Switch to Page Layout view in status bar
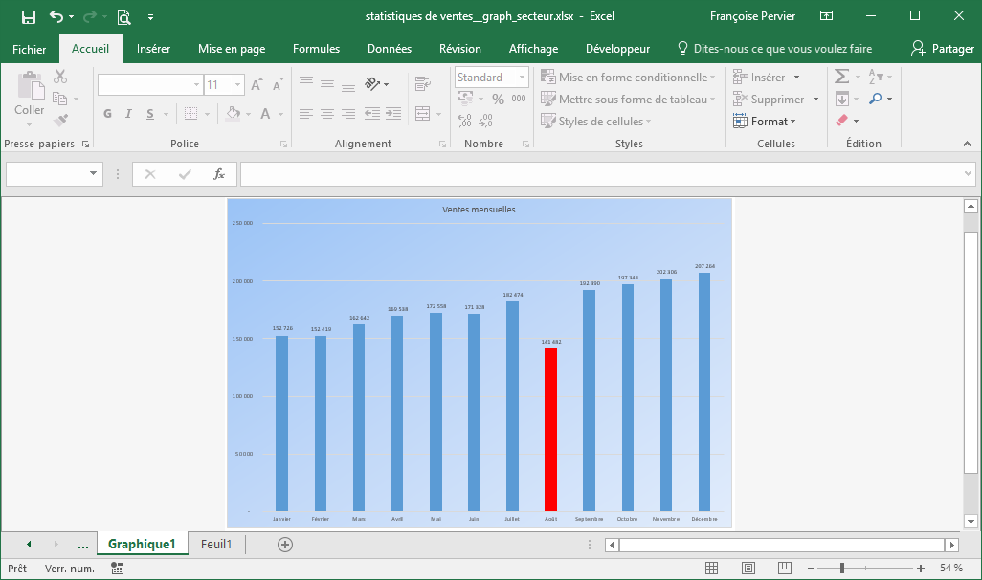 tap(748, 569)
